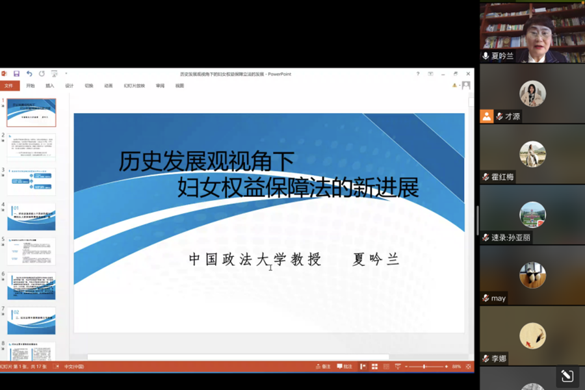Save the presentation using the floppy disk icon
The height and width of the screenshot is (390, 585).
[16, 74]
